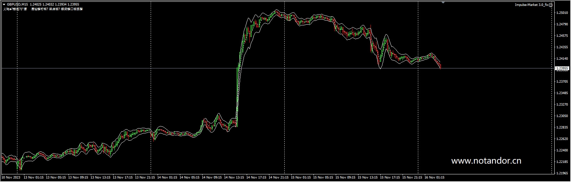The image size is (571, 182).
Task: Click the 13 Nov 21:15 time label
Action: pos(145,177)
